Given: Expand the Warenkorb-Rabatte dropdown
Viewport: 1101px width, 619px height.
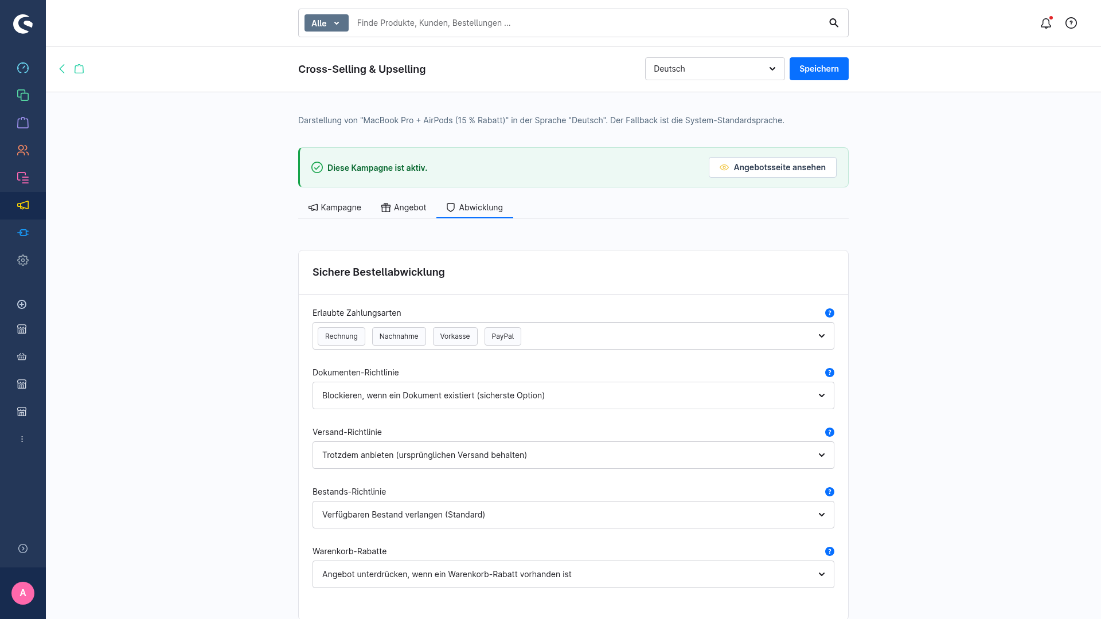Looking at the screenshot, I should pos(573,574).
